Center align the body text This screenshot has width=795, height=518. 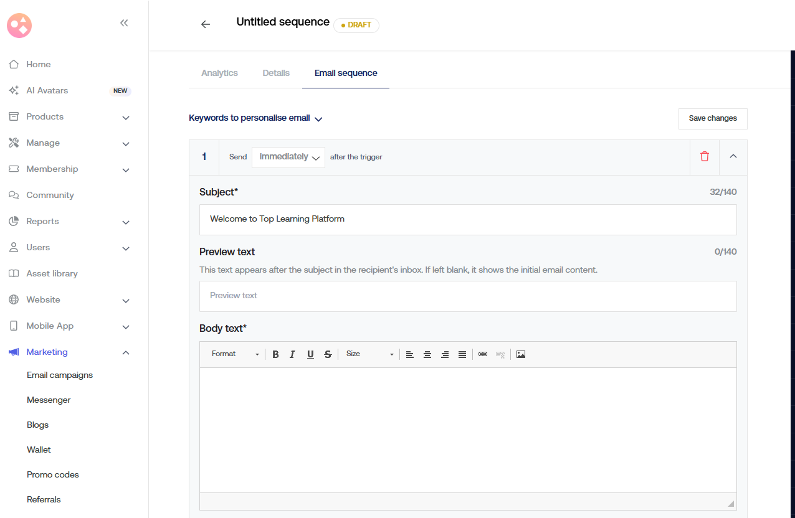pos(427,354)
